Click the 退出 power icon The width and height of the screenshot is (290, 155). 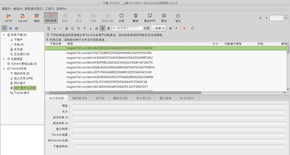point(178,18)
